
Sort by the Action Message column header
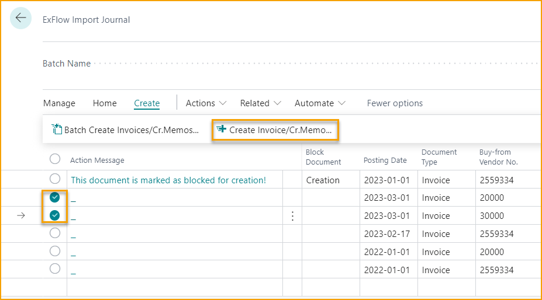pyautogui.click(x=97, y=160)
